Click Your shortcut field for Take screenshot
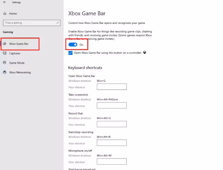Screen dimensions: 223x170 pyautogui.click(x=112, y=105)
